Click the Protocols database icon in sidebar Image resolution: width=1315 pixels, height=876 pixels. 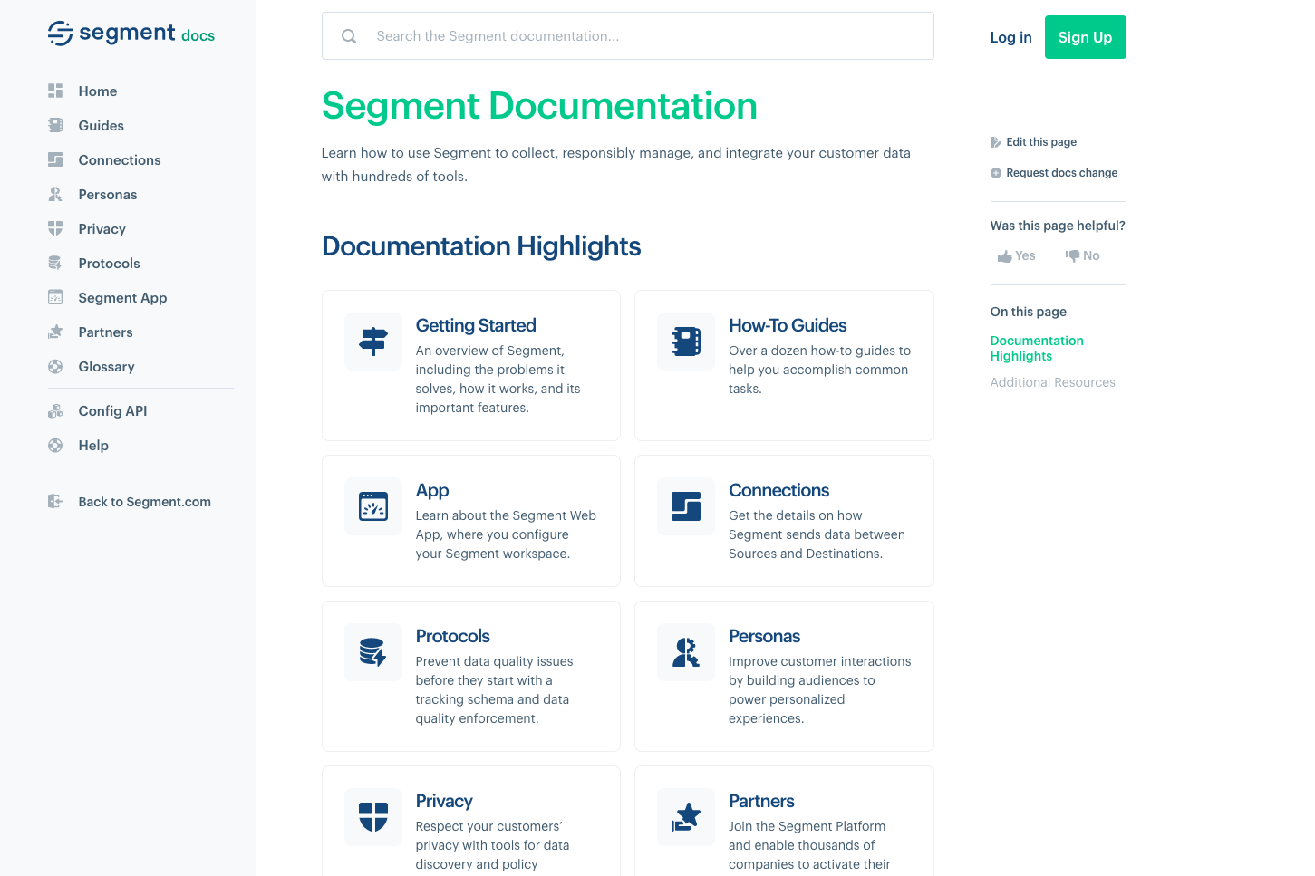55,263
